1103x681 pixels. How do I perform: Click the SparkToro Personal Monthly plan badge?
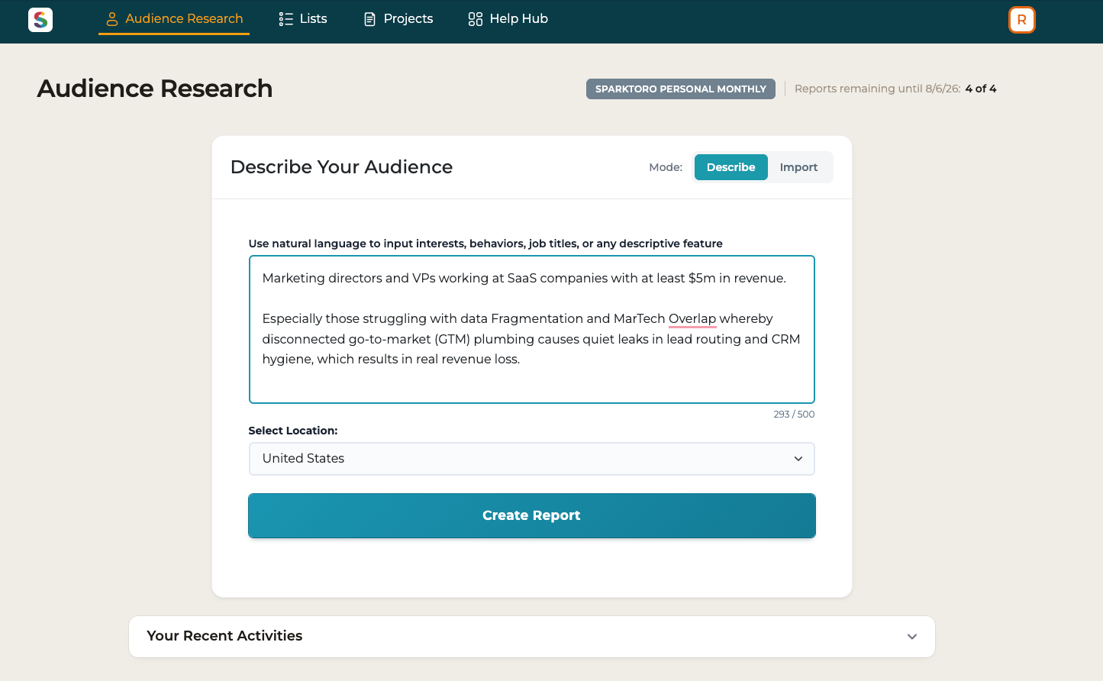(680, 89)
